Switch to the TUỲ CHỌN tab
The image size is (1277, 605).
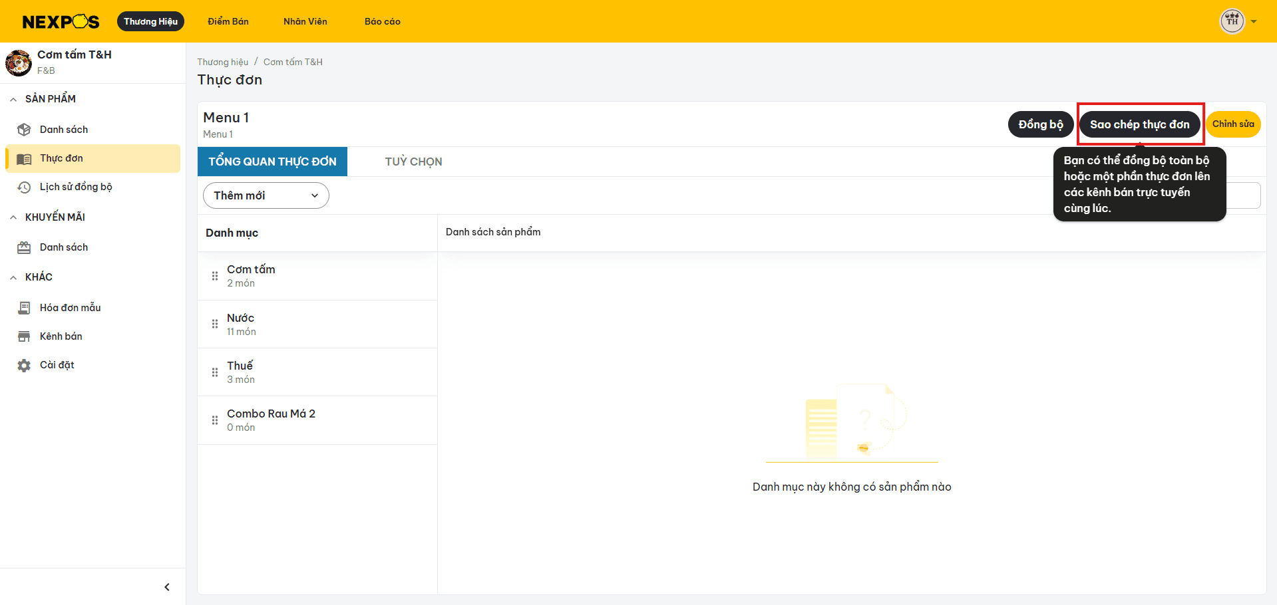tap(413, 162)
